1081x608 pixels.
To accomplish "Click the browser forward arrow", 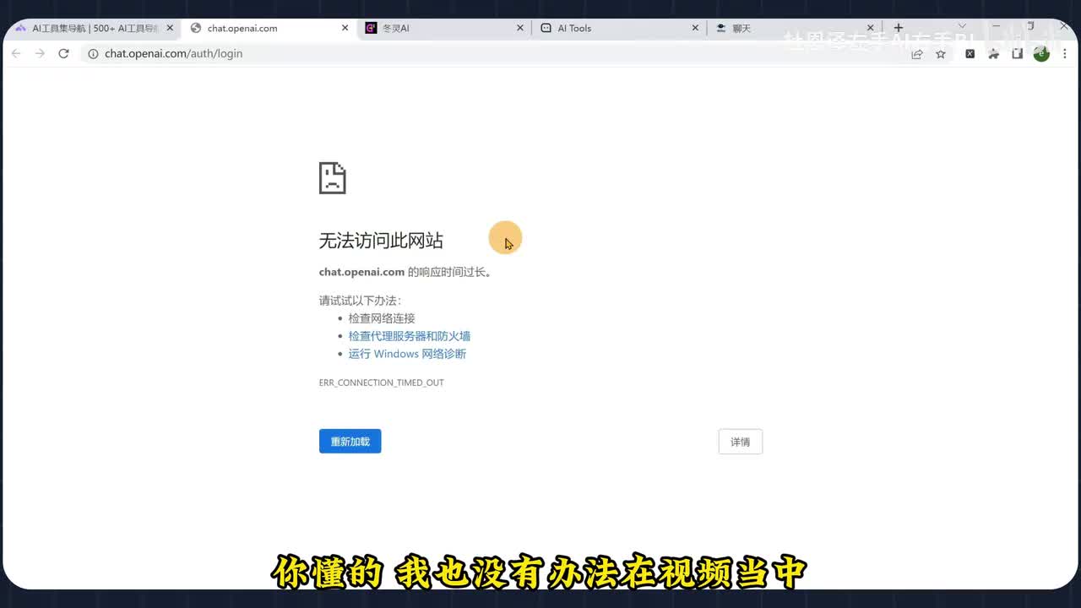I will tap(40, 53).
